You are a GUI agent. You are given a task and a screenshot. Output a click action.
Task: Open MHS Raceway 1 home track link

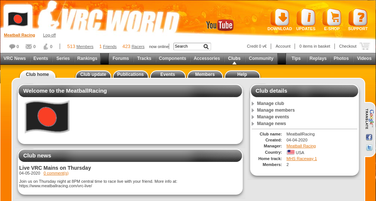302,159
